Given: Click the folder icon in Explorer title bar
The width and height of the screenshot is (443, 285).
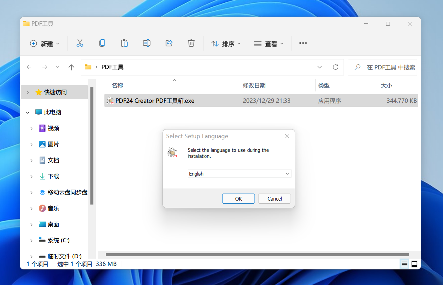Looking at the screenshot, I should [26, 24].
